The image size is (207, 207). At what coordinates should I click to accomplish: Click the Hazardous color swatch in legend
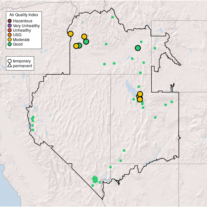(10, 21)
